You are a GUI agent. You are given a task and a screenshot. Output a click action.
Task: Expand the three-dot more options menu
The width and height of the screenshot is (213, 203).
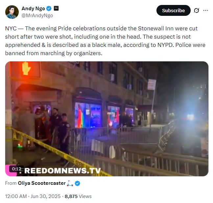point(205,10)
